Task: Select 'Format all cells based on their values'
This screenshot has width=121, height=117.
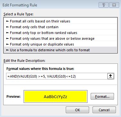Action: (60, 21)
